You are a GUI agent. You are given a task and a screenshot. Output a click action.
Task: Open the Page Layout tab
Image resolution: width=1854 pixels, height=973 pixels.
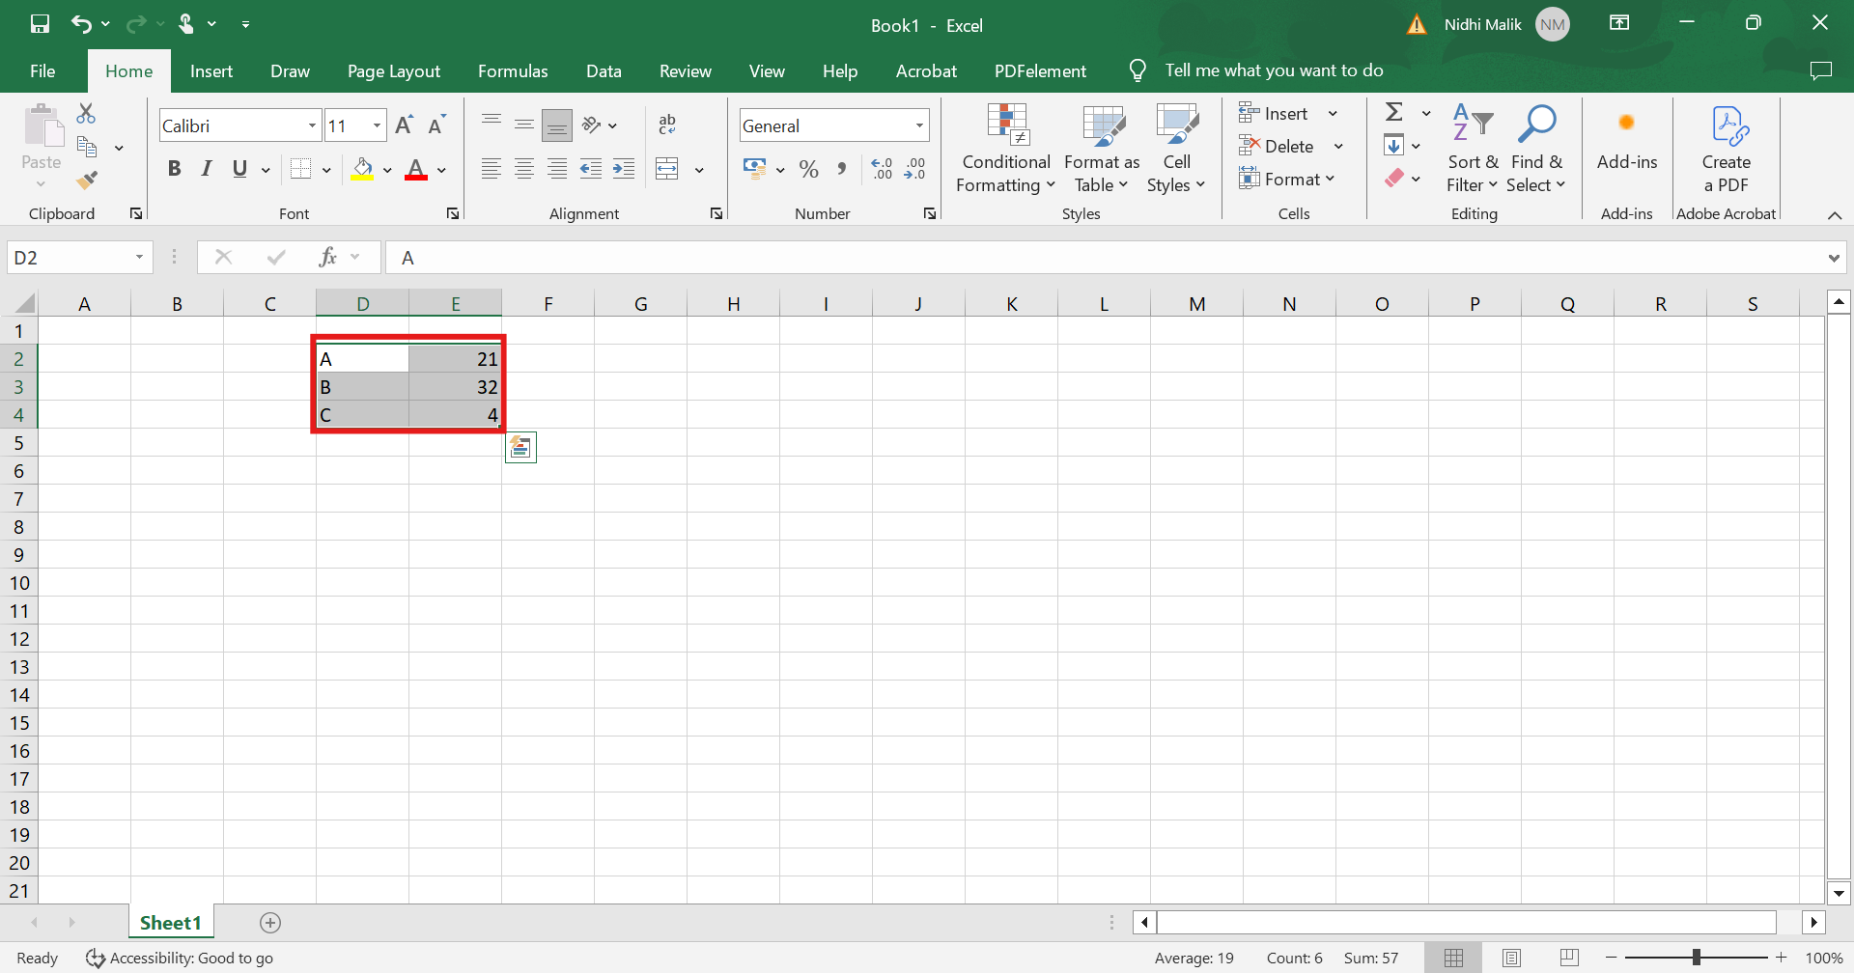pos(393,71)
